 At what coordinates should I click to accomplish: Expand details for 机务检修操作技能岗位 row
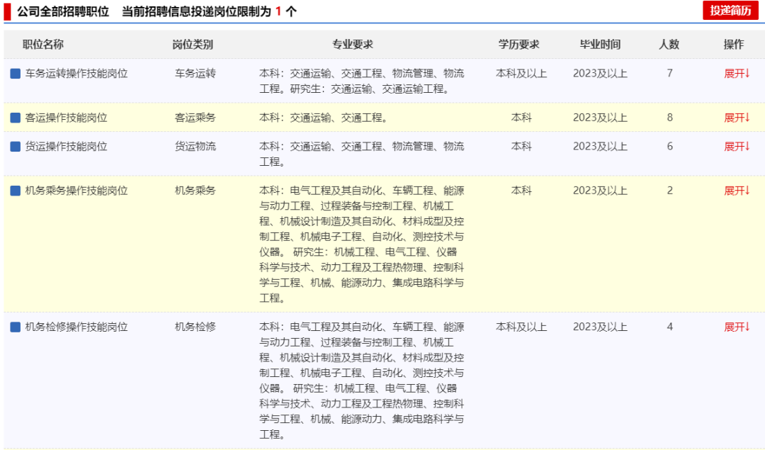[x=737, y=327]
